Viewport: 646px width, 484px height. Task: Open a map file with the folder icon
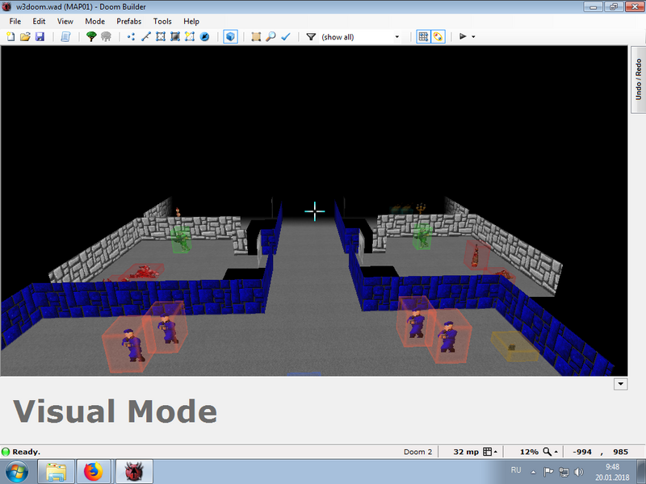(x=25, y=36)
